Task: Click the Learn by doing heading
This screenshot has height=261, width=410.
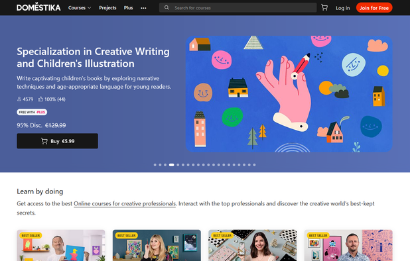Action: point(40,191)
